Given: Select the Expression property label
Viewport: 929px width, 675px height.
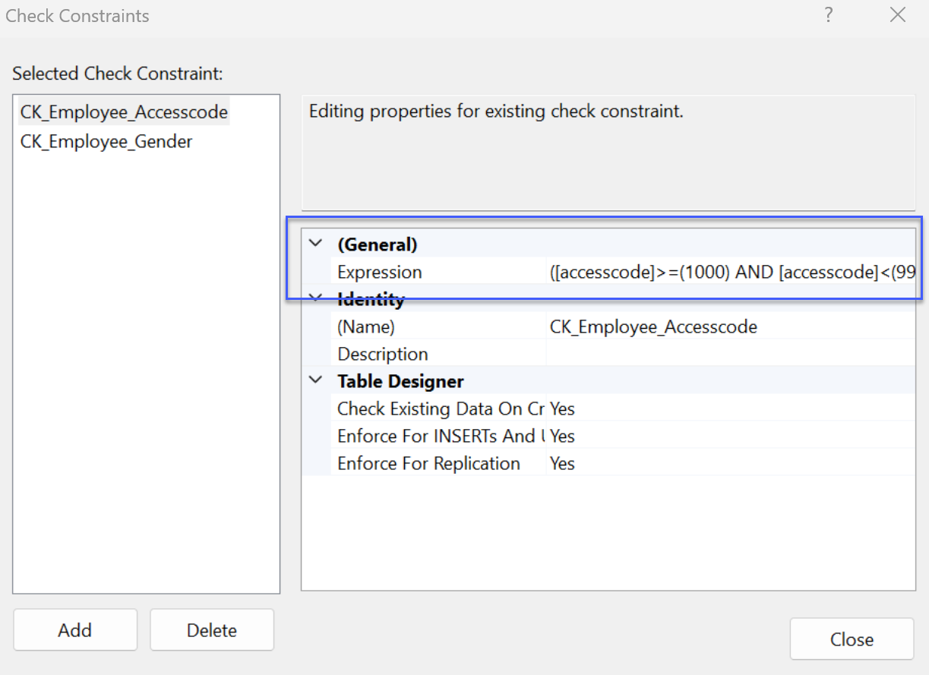Looking at the screenshot, I should pyautogui.click(x=380, y=272).
